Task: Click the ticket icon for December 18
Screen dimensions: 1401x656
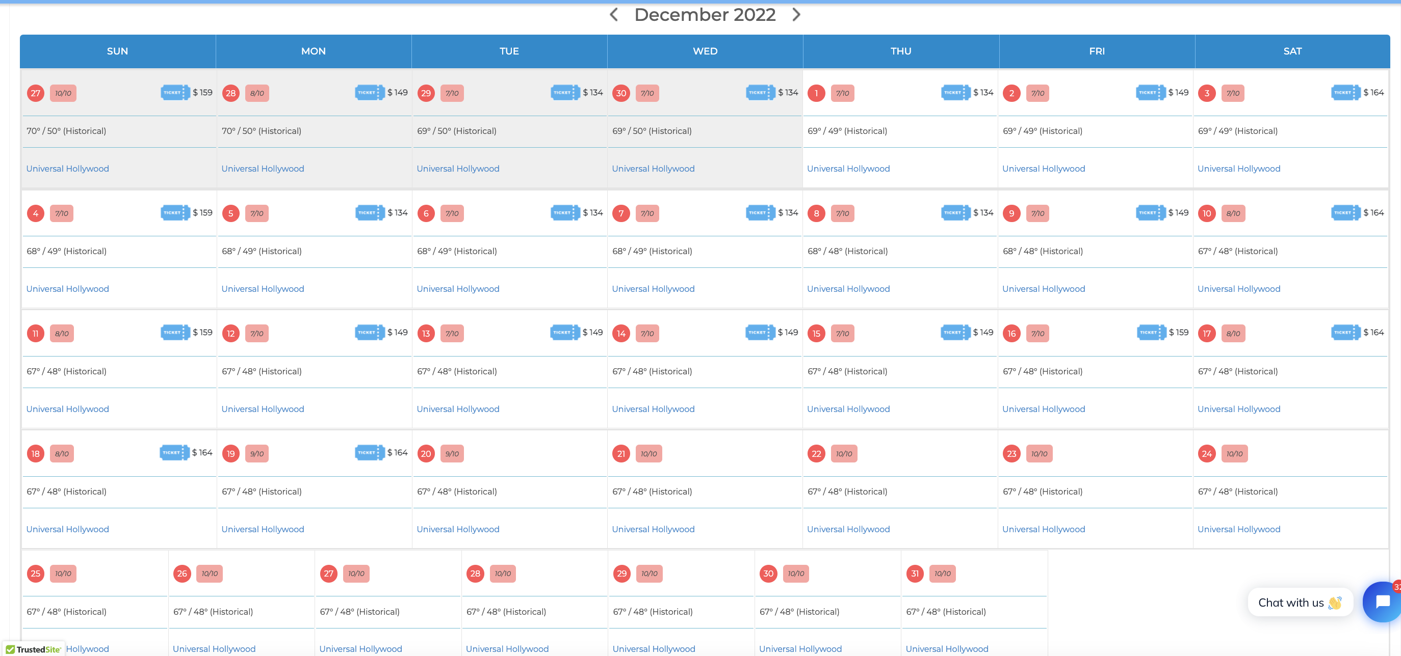Action: pos(171,453)
